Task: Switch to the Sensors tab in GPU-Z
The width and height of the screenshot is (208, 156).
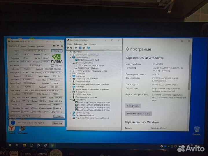Action: click(x=23, y=46)
